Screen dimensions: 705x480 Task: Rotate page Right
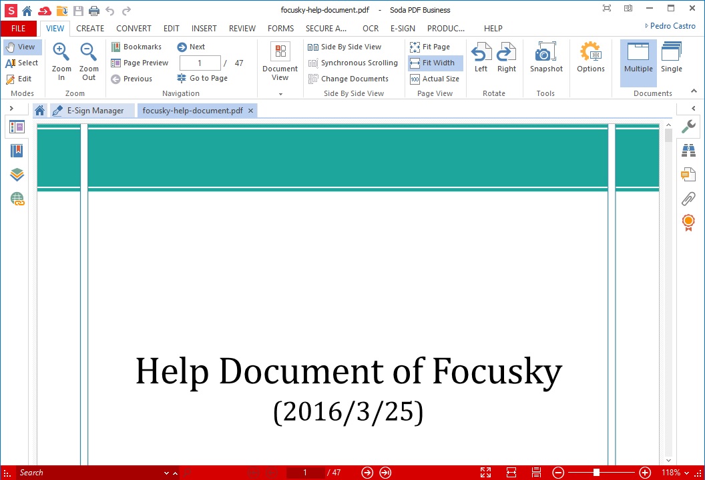(506, 57)
